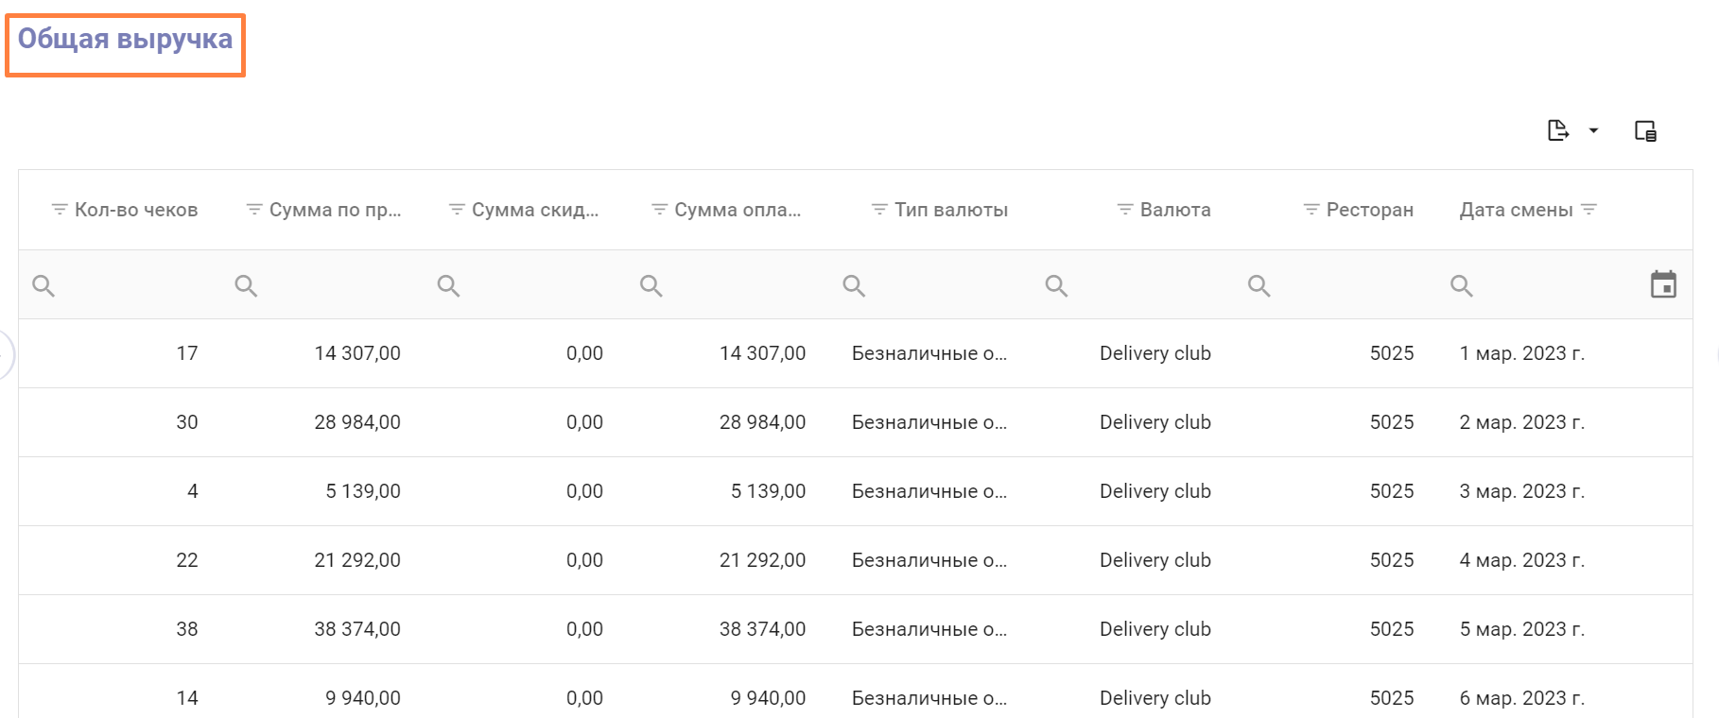Click header filter icon next to Валюта

pyautogui.click(x=1124, y=210)
